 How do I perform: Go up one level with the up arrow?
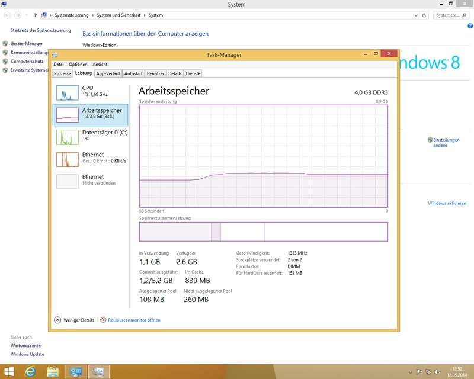pyautogui.click(x=35, y=15)
